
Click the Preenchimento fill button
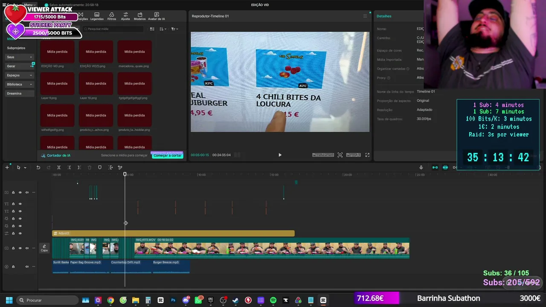(323, 155)
